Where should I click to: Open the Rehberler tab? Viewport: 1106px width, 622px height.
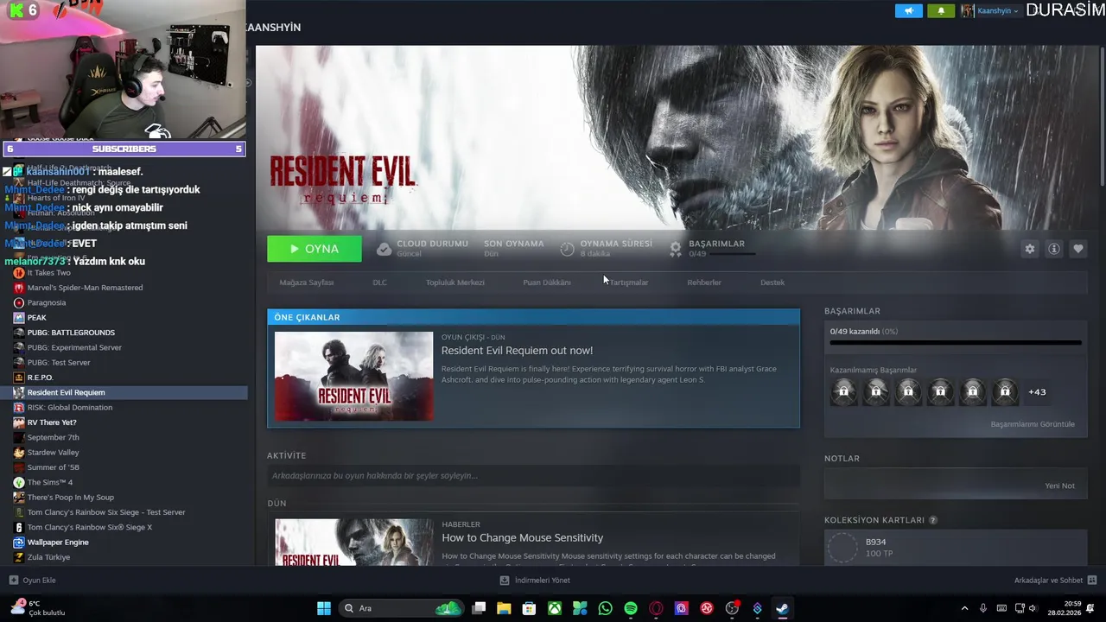point(703,282)
